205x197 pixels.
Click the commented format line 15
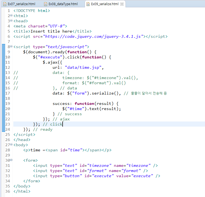tap(94, 83)
